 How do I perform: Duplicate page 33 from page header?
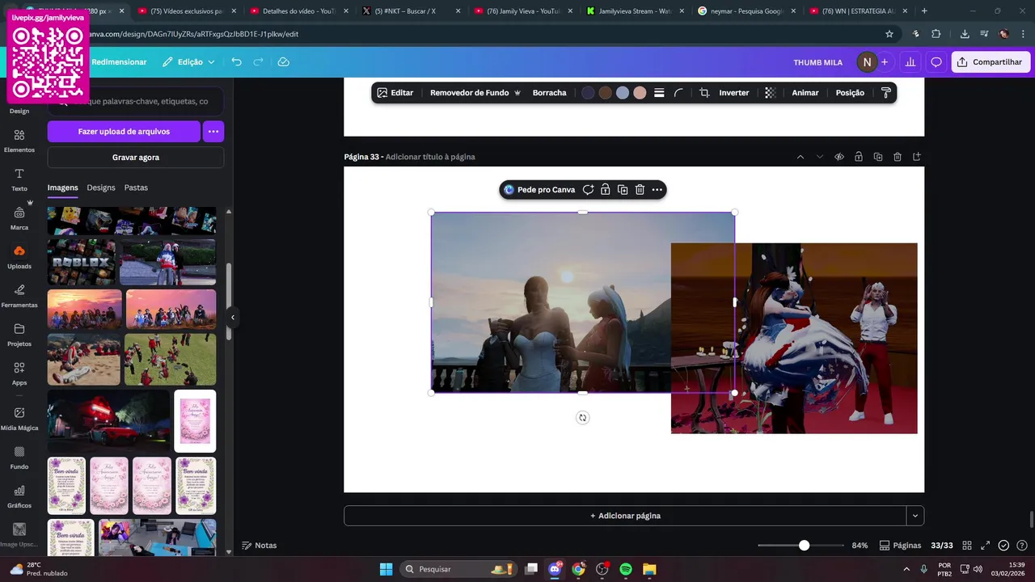(x=878, y=157)
